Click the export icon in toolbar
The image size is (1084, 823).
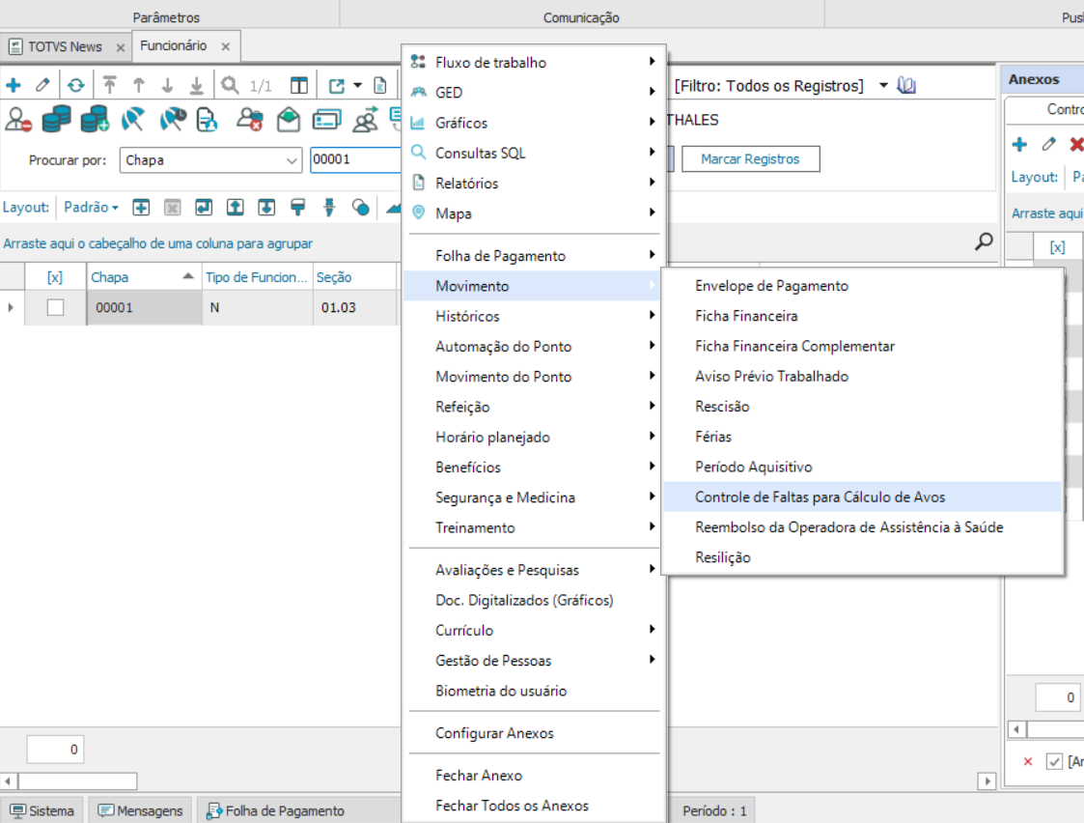(x=337, y=85)
